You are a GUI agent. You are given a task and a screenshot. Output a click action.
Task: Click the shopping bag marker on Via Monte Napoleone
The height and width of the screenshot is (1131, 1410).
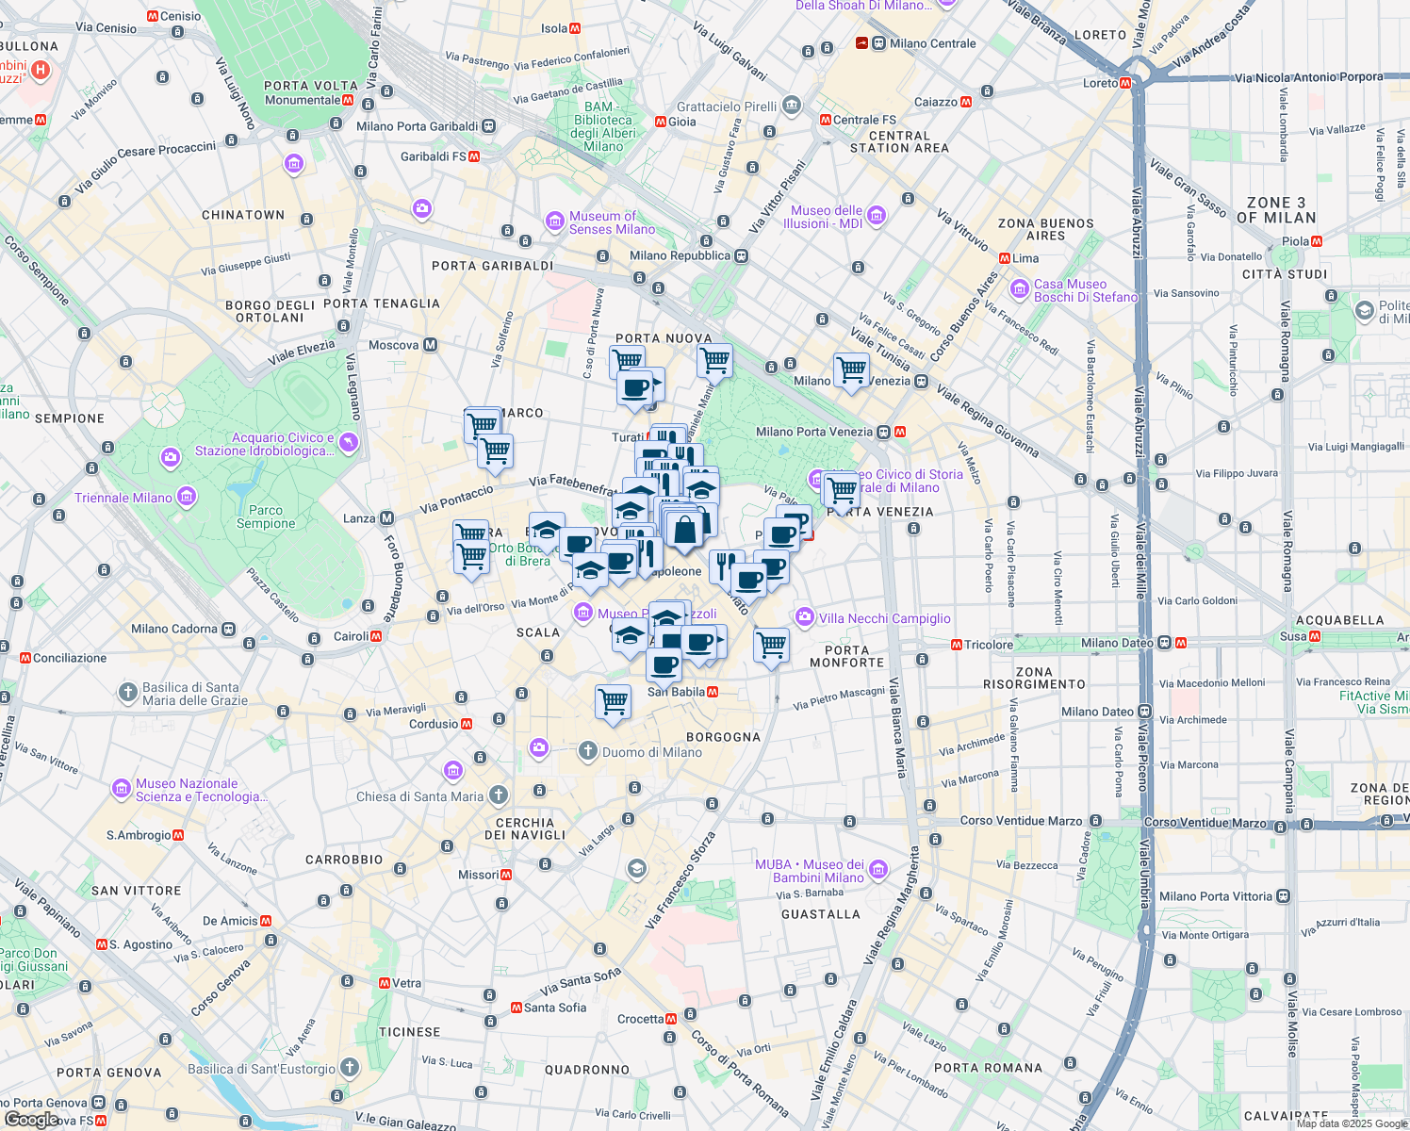click(x=683, y=528)
